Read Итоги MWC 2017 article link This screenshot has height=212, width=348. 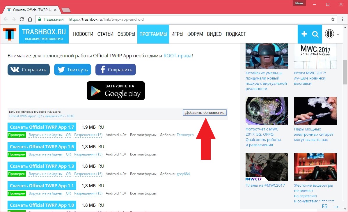click(310, 78)
